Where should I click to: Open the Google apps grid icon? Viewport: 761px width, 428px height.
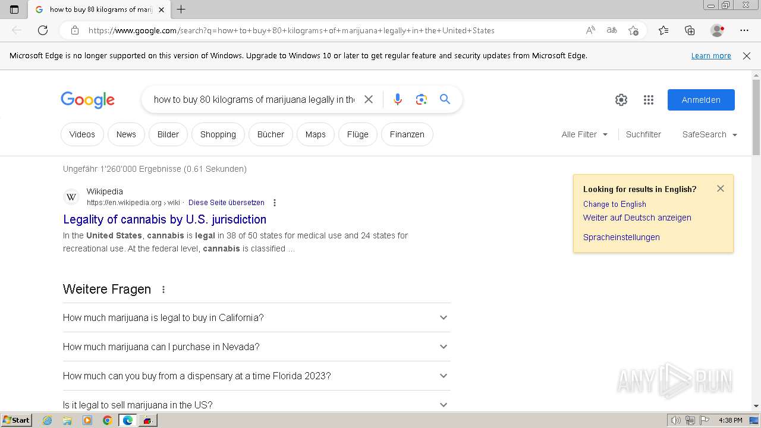click(649, 100)
